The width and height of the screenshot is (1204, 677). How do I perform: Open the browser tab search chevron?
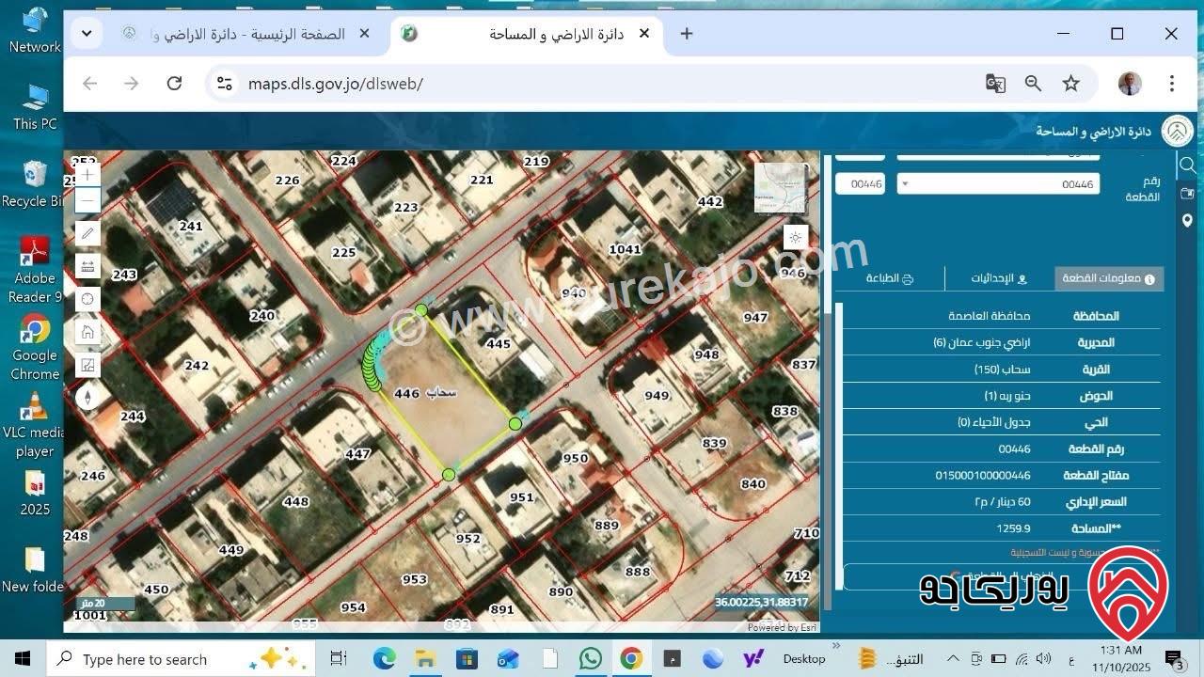[86, 33]
